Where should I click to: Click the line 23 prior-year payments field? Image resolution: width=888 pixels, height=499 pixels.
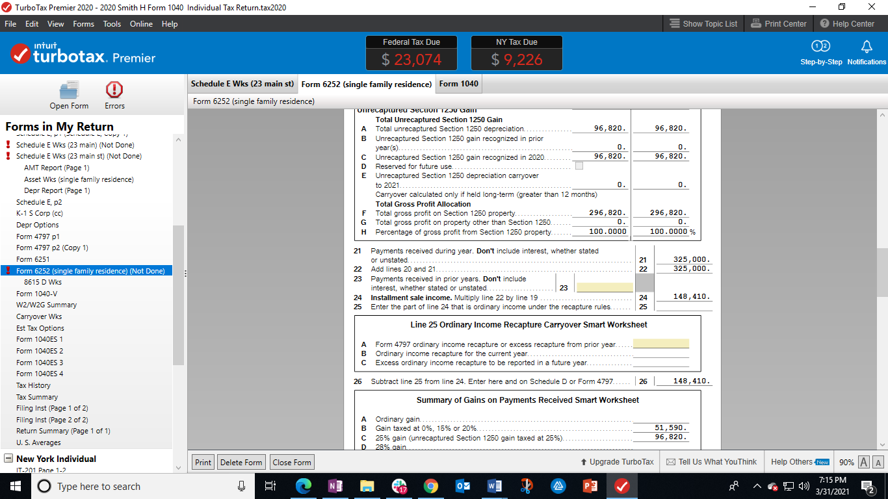605,287
